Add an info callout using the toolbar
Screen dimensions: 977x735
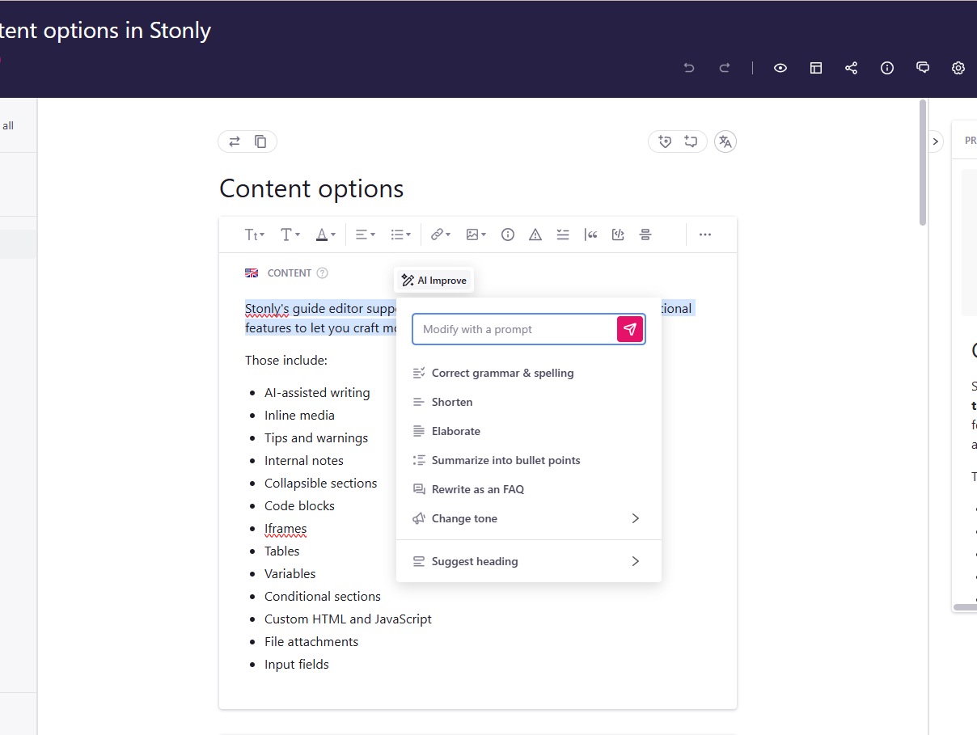[507, 234]
